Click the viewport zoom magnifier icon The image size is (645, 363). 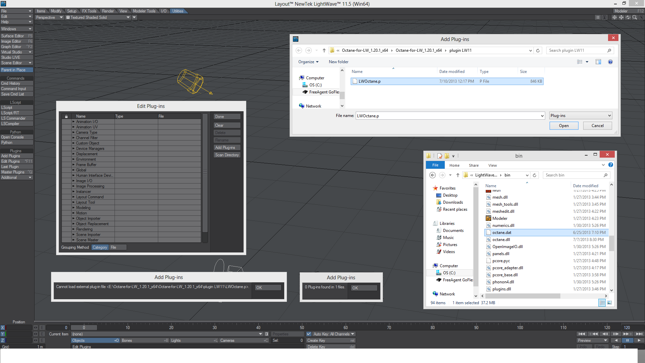[635, 17]
